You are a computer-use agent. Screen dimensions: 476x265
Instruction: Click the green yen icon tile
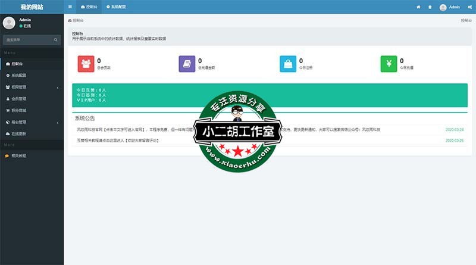(x=389, y=64)
